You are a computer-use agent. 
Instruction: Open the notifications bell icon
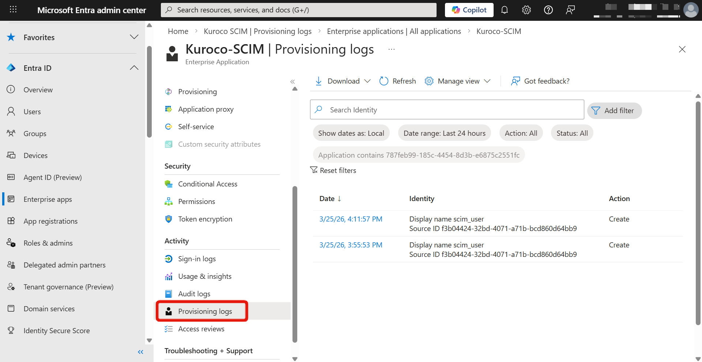click(505, 10)
